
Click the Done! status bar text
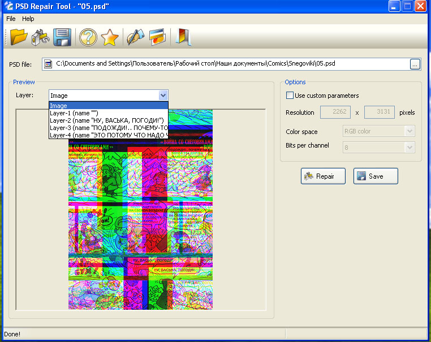[12, 334]
